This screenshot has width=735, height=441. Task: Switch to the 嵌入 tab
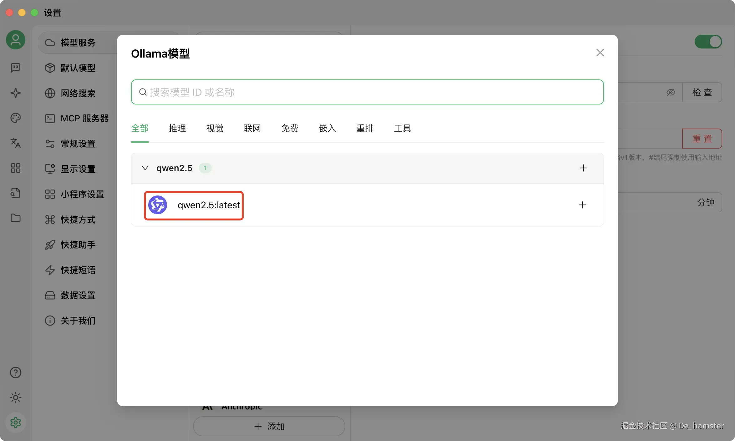point(327,128)
